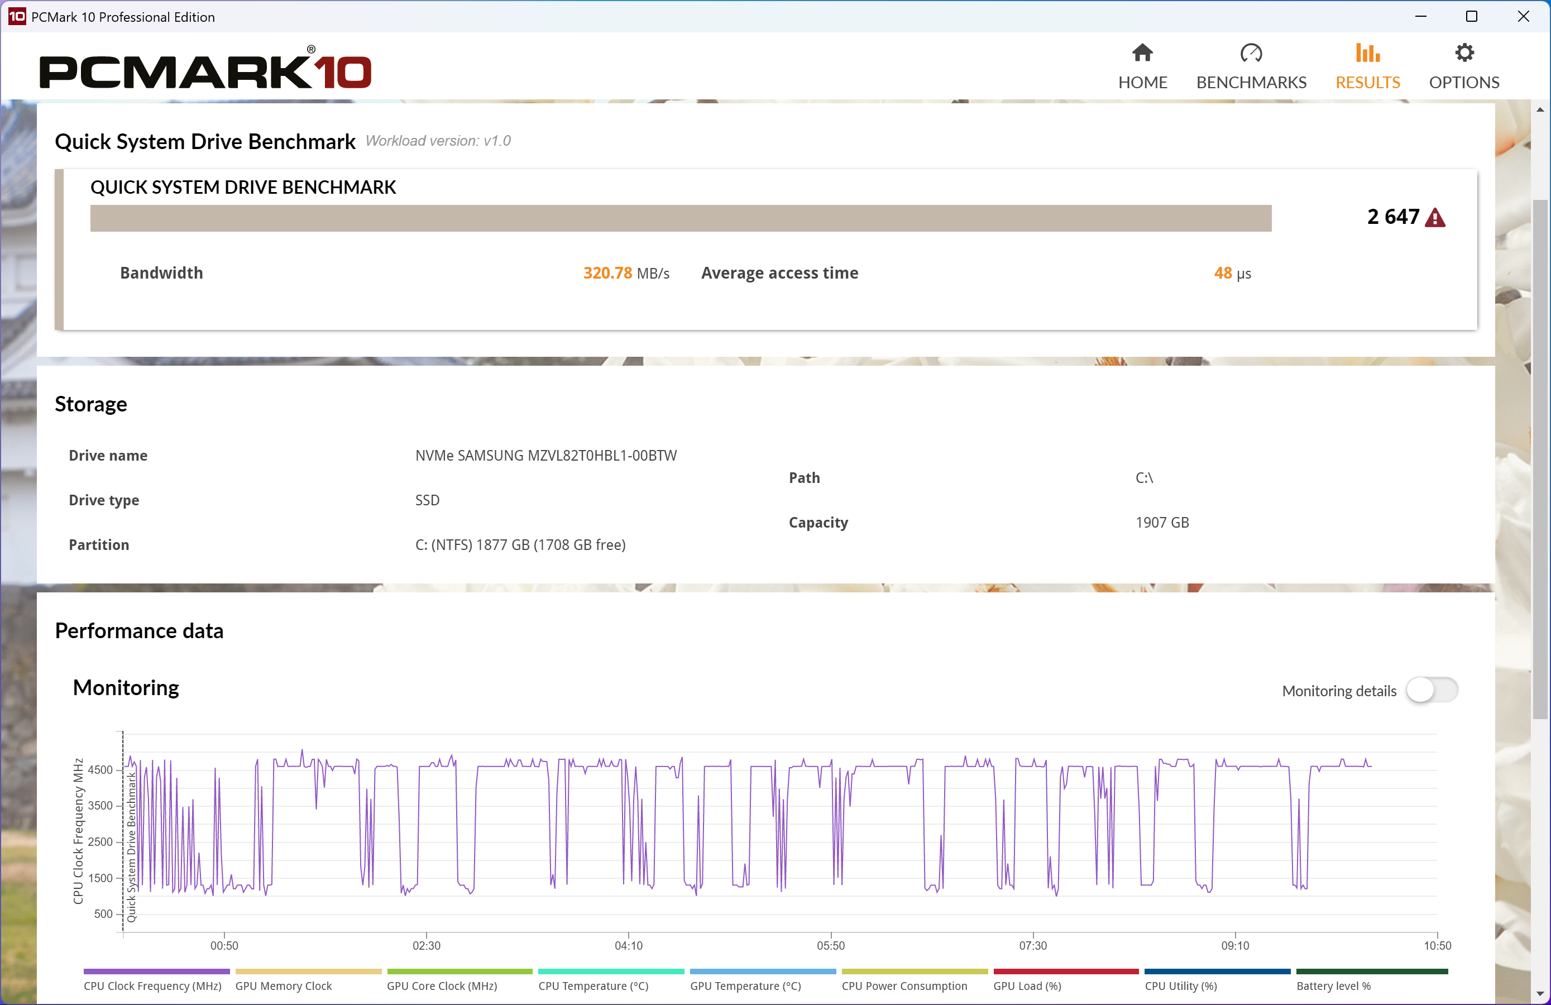Viewport: 1551px width, 1005px height.
Task: Click the benchmark score 2 647
Action: 1392,217
